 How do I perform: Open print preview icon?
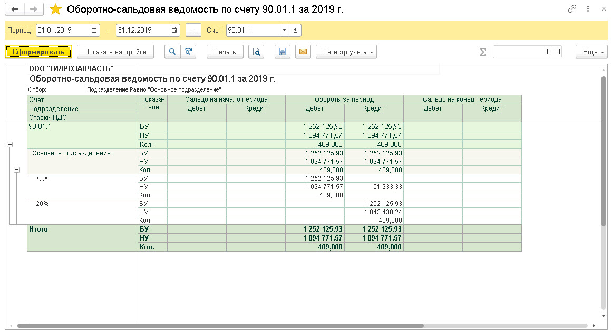256,52
